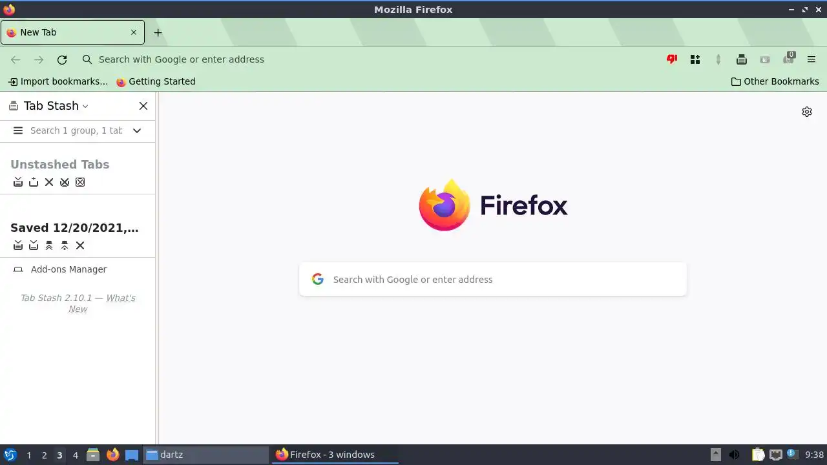Screen dimensions: 827x465
Task: Open the Getting Started bookmark
Action: [156, 81]
